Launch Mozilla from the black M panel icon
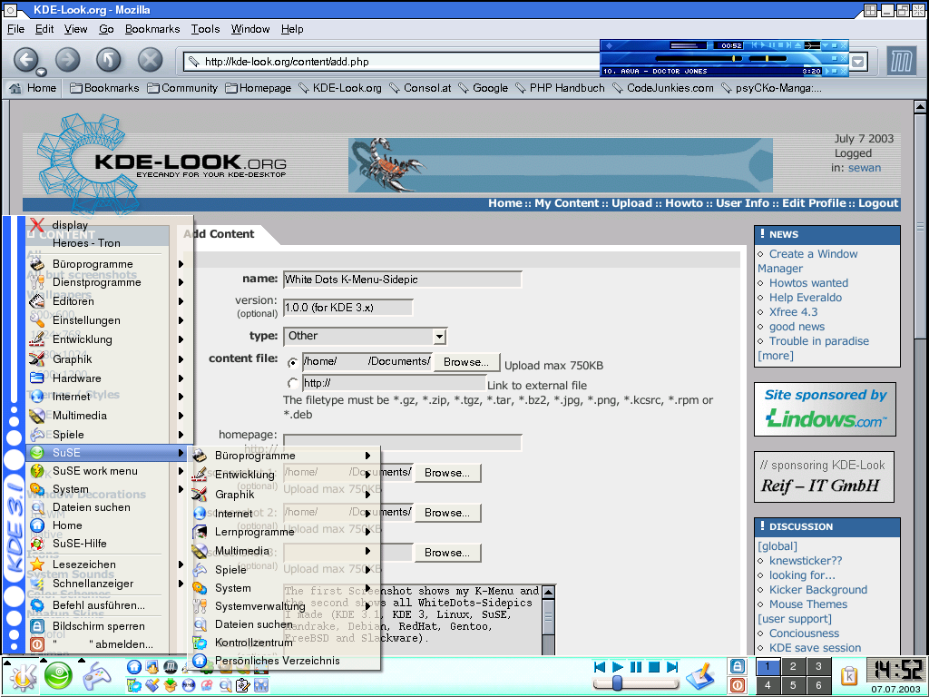Viewport: 929px width, 697px height. [170, 667]
